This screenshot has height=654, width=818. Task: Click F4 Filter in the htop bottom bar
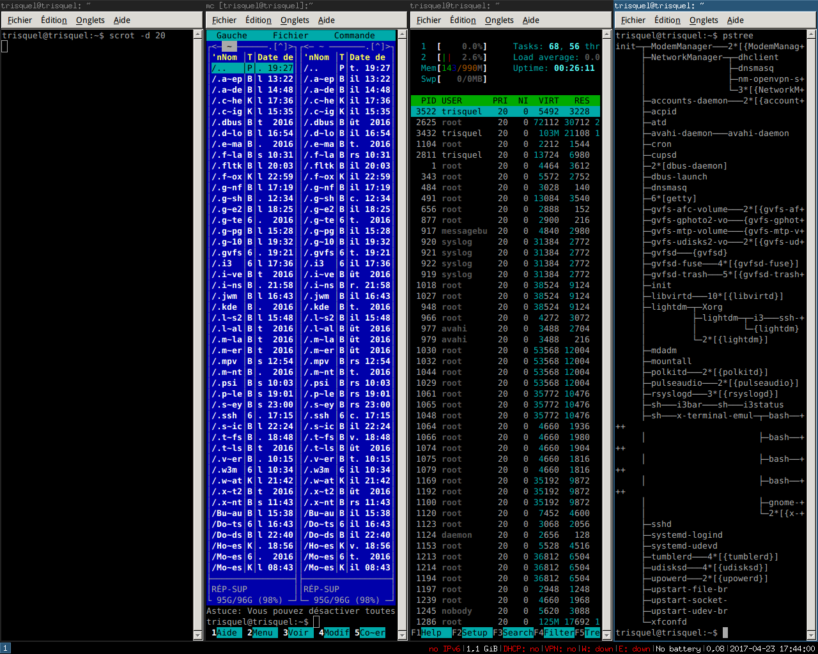(554, 633)
